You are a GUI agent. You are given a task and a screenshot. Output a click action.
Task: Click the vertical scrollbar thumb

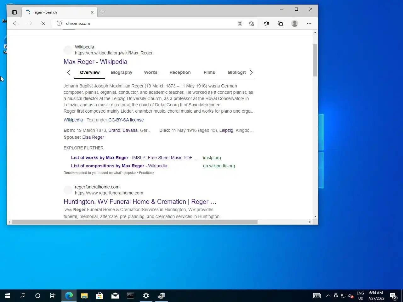tap(315, 60)
